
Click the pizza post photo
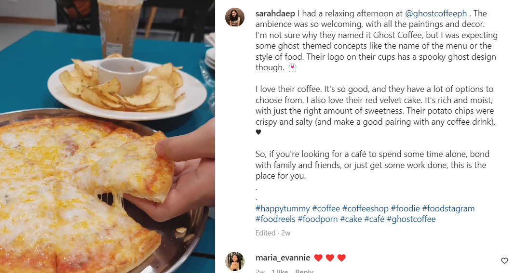tap(108, 137)
